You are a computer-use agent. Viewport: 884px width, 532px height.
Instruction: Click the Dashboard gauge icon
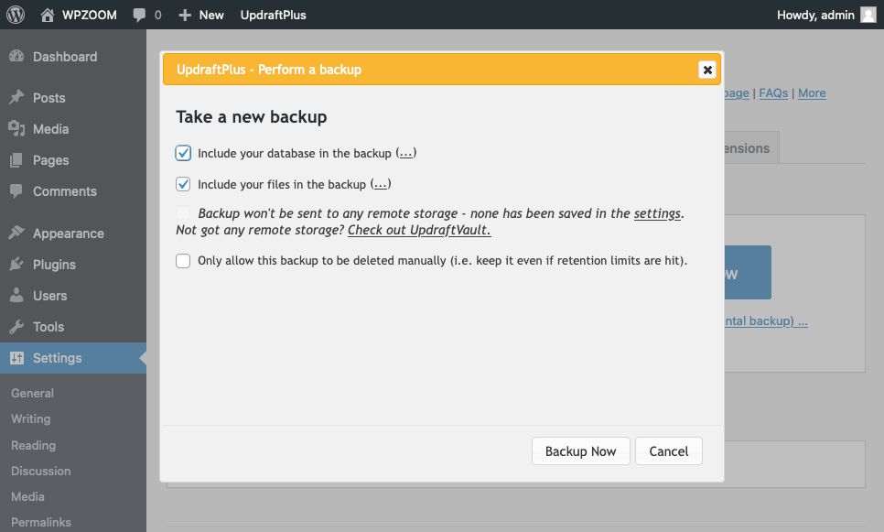[16, 57]
